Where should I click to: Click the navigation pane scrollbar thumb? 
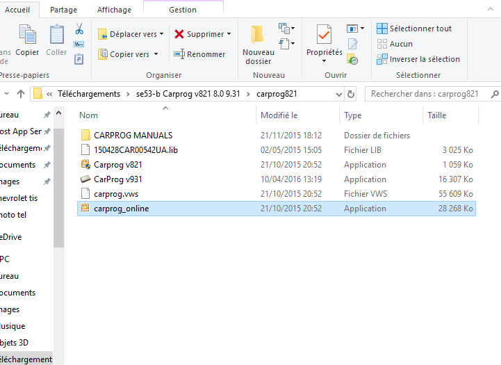click(59, 188)
